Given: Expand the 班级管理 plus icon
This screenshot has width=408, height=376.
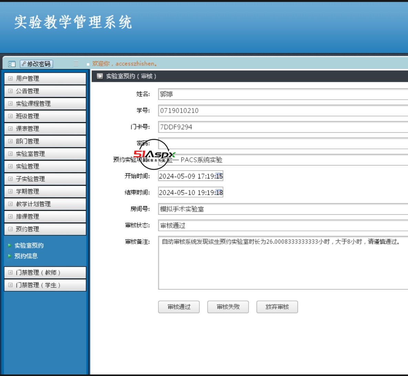Looking at the screenshot, I should 10,116.
